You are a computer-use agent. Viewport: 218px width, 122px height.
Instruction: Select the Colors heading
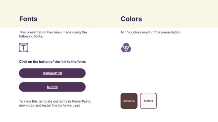[131, 19]
